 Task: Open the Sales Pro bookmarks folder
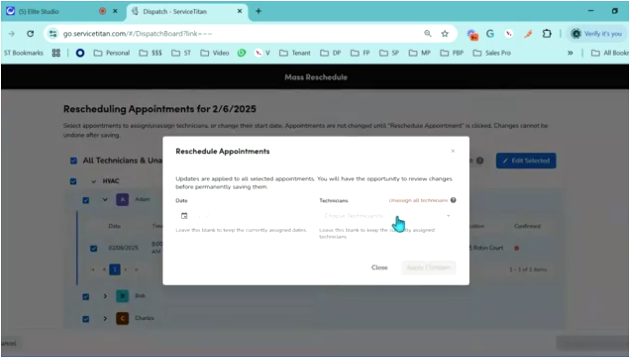pos(492,53)
